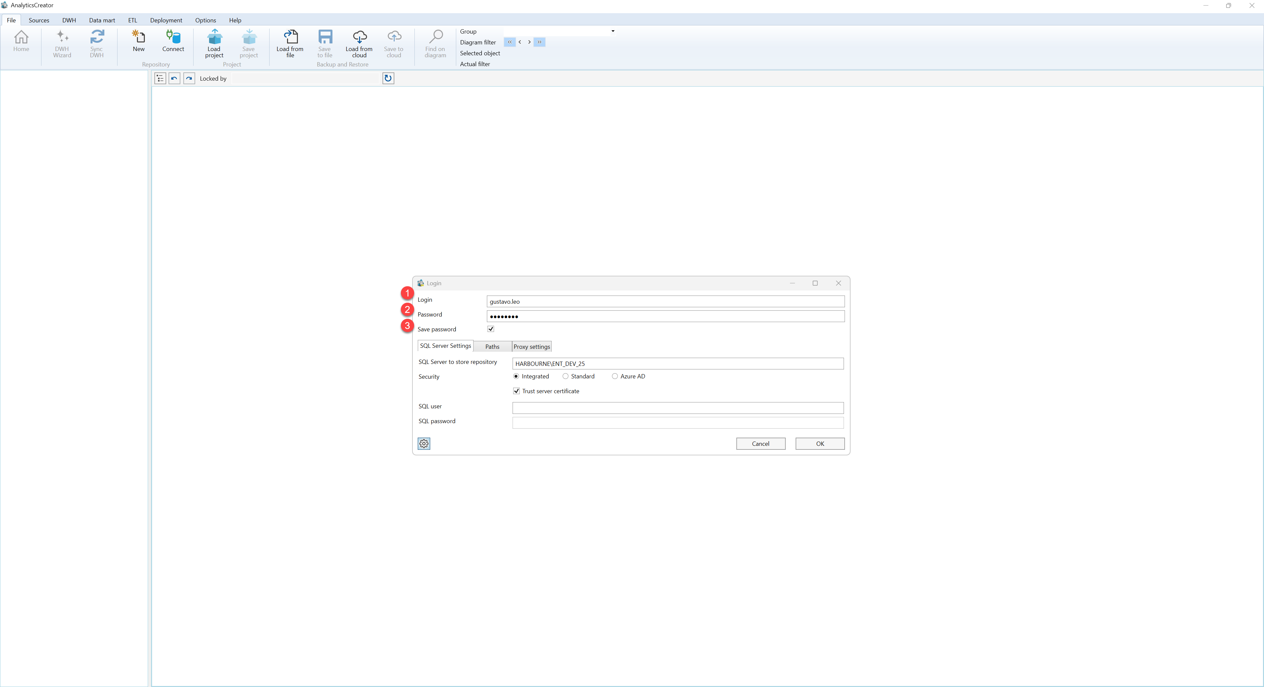Click Load project icon
The height and width of the screenshot is (687, 1264).
(x=214, y=44)
